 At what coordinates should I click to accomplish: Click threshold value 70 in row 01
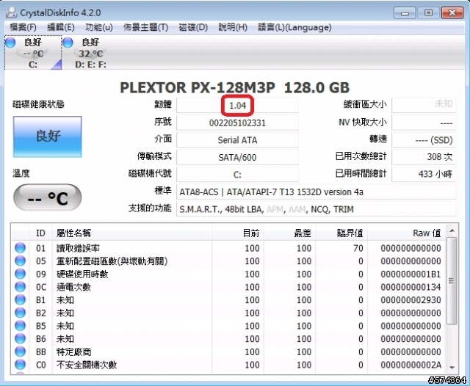[358, 248]
